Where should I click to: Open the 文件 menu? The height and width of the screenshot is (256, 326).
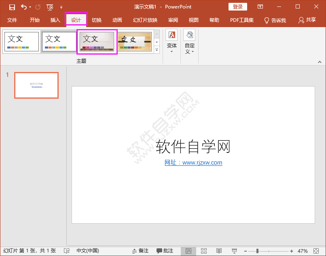tap(12, 20)
